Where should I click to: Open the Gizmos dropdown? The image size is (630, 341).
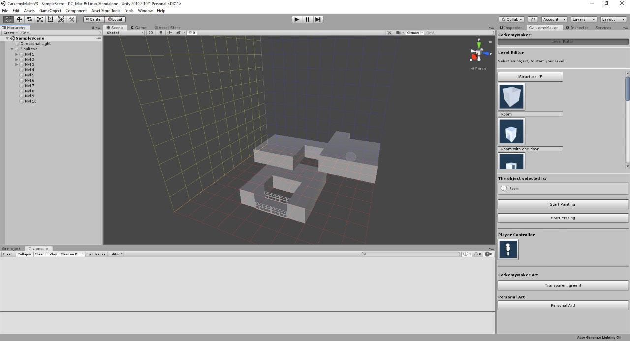point(415,33)
